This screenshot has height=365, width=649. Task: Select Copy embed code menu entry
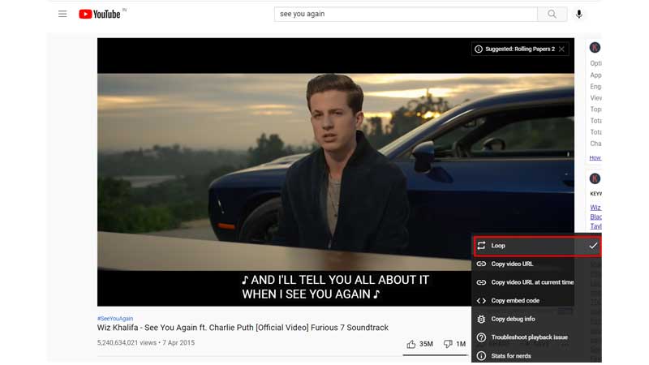(x=514, y=301)
